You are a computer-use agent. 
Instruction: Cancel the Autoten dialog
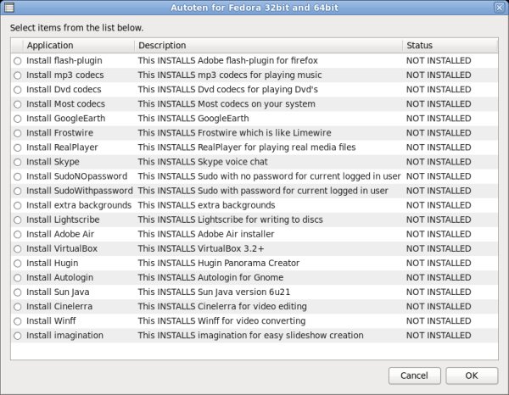pyautogui.click(x=414, y=376)
